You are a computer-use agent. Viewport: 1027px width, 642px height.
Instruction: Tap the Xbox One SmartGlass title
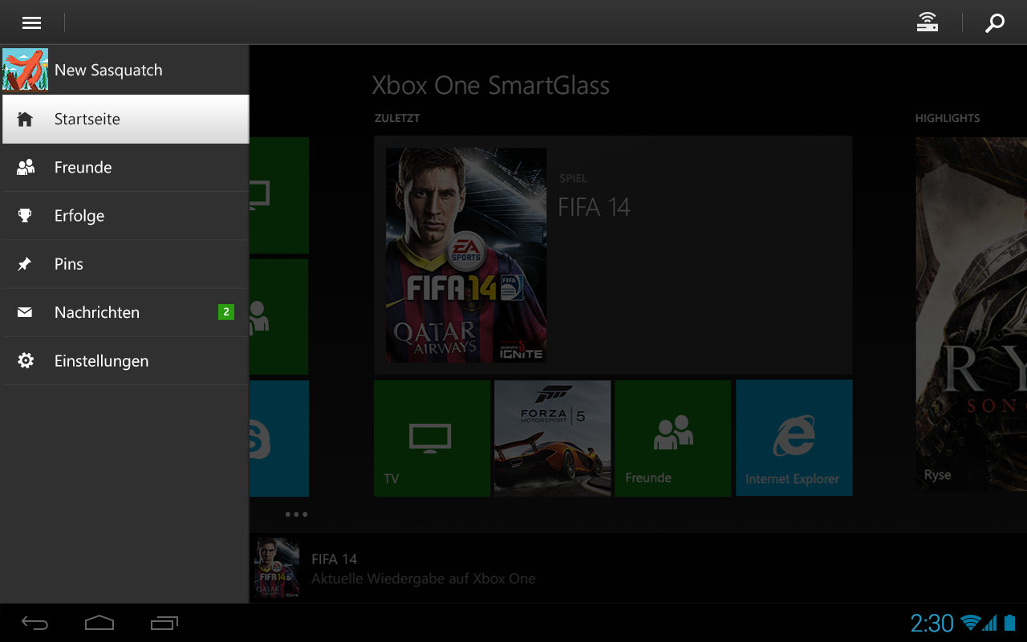[x=491, y=86]
